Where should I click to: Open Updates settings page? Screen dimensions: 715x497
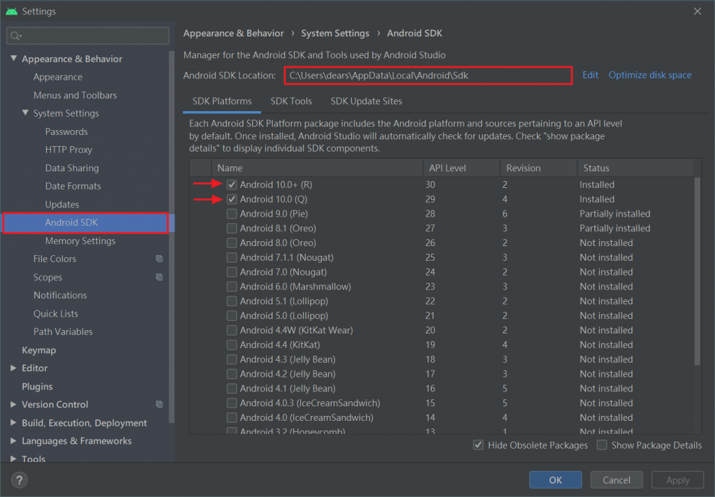62,204
